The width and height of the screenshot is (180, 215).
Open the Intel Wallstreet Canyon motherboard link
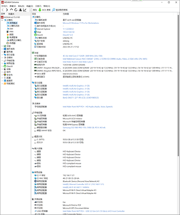pyautogui.click(x=105, y=59)
